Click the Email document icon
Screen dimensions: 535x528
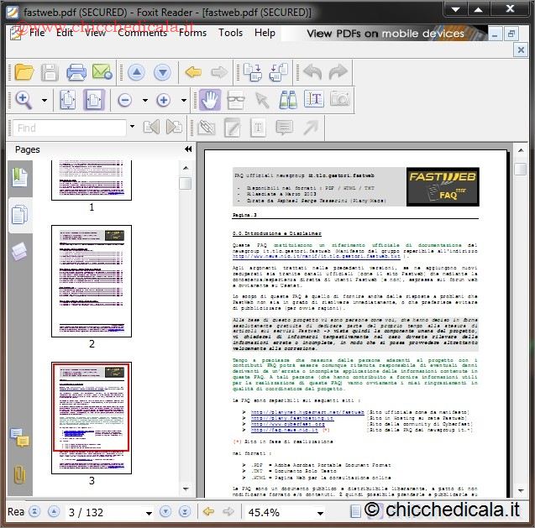(102, 72)
